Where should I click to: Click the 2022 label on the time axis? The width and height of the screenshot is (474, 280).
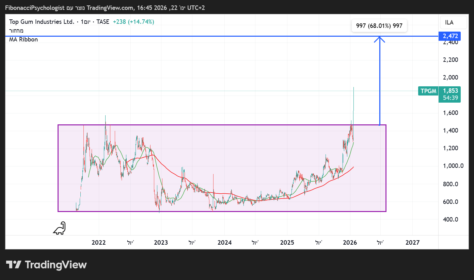(99, 243)
